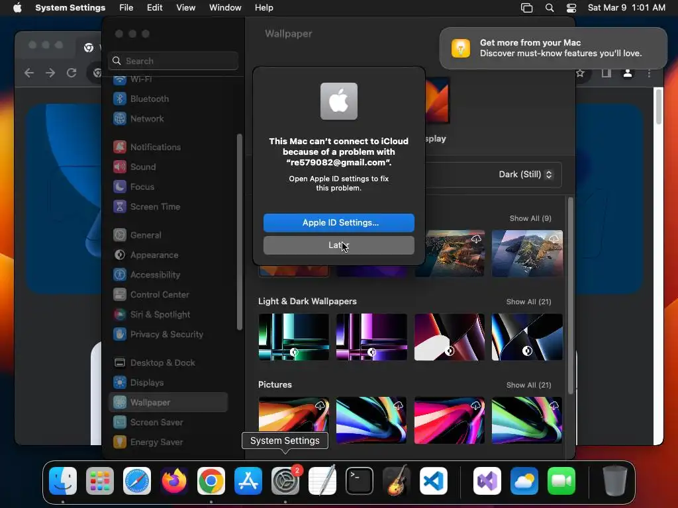Screen dimensions: 678x508
Task: Click the Chrome window back arrow
Action: [x=29, y=73]
